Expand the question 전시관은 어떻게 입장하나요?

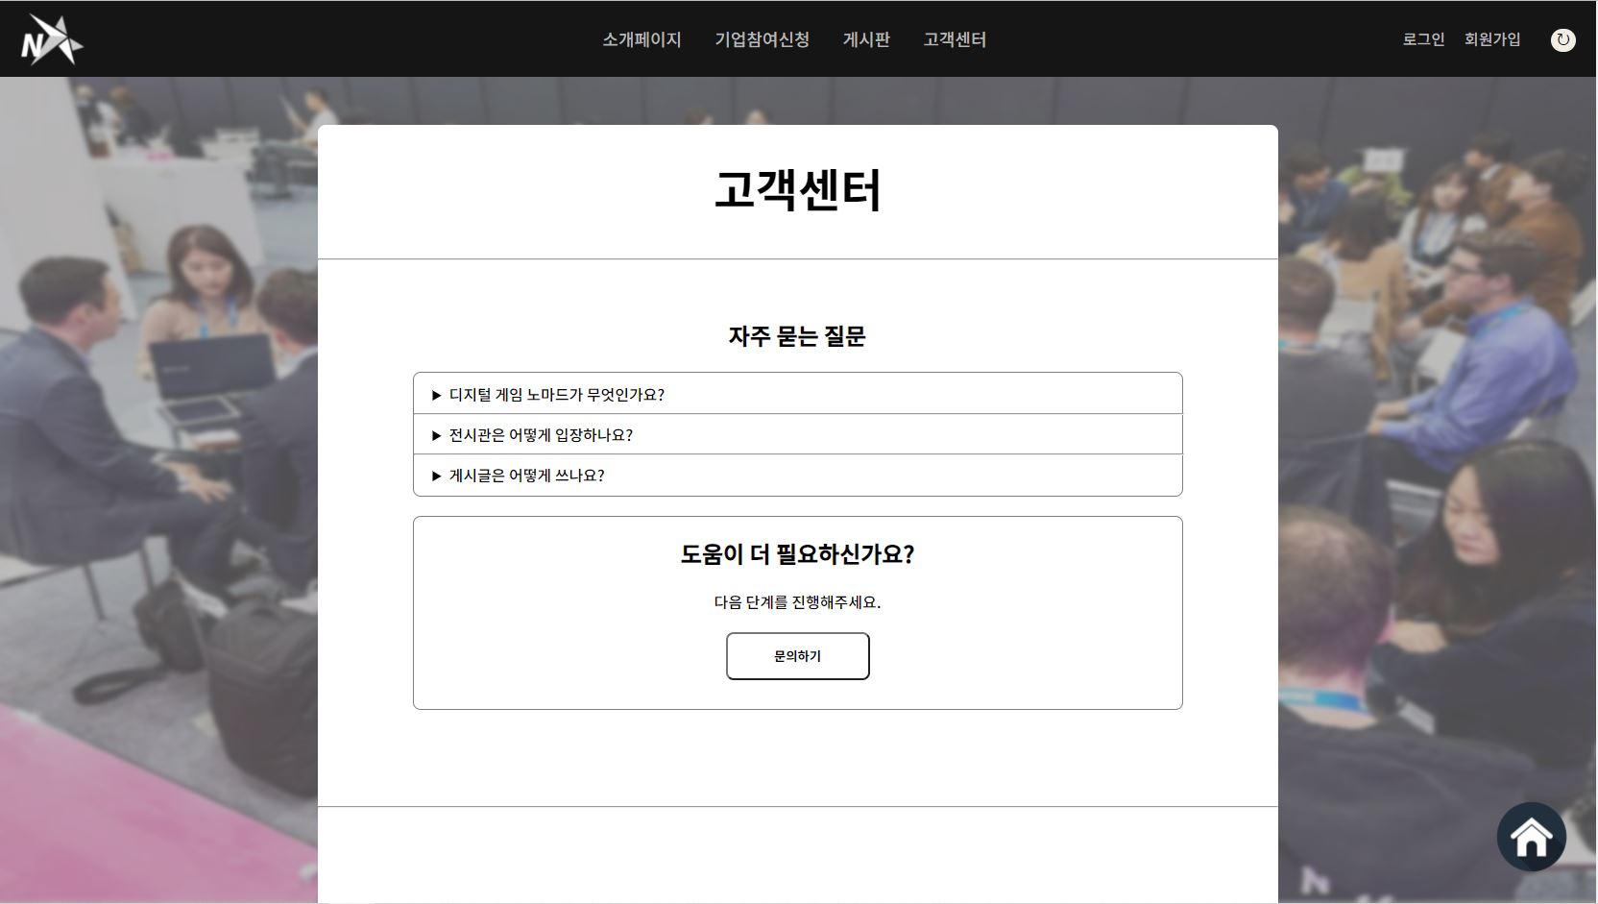pyautogui.click(x=797, y=434)
